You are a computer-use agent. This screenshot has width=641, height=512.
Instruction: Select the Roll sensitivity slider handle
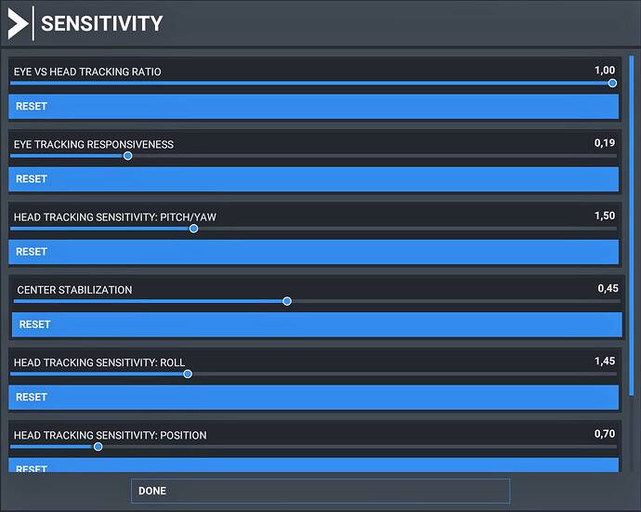(x=188, y=374)
